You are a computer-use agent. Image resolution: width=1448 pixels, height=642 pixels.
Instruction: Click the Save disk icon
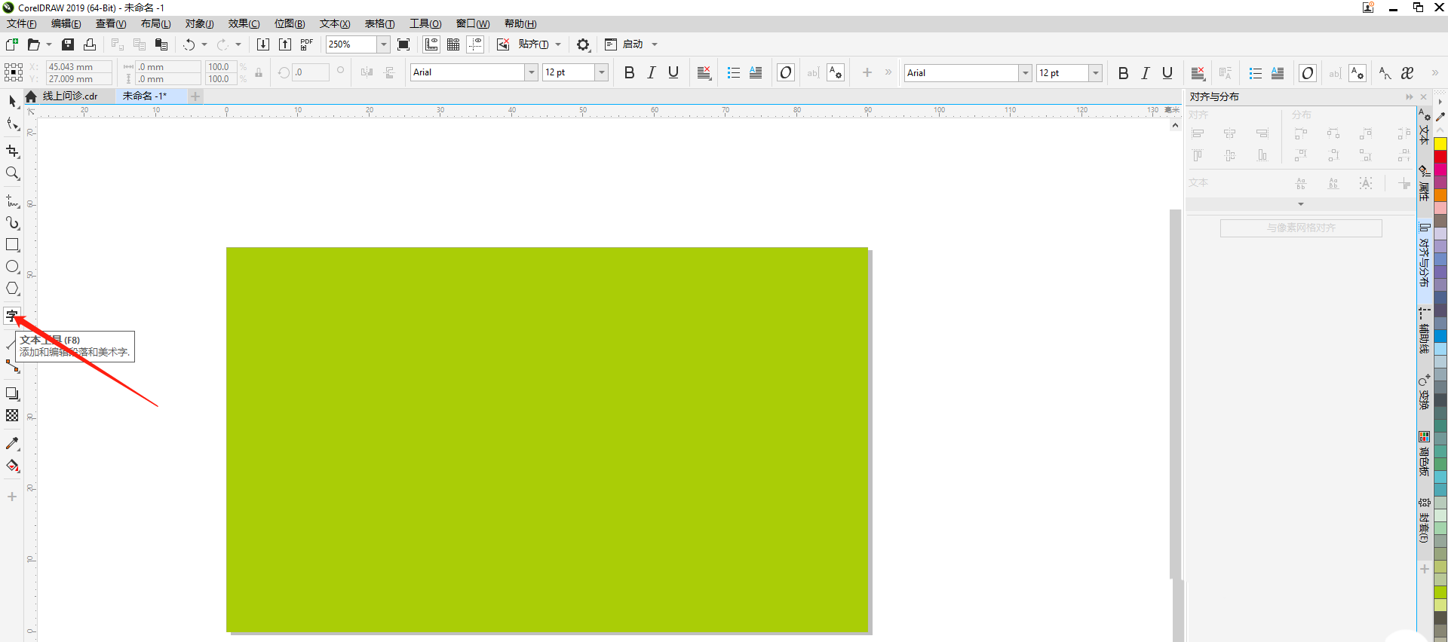(x=68, y=44)
